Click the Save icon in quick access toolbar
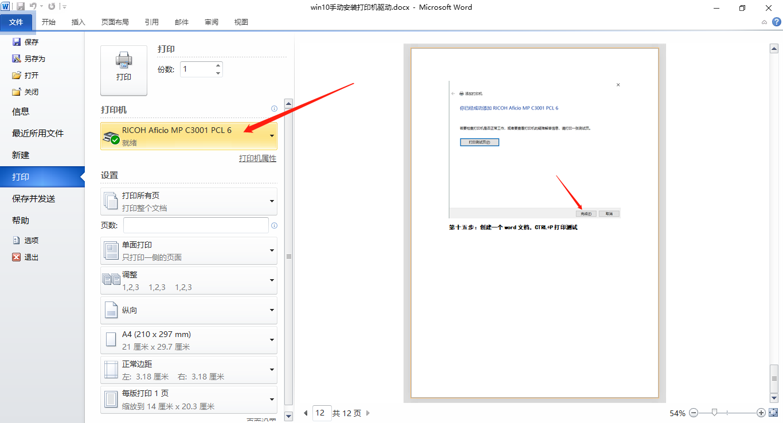The height and width of the screenshot is (423, 783). 21,6
